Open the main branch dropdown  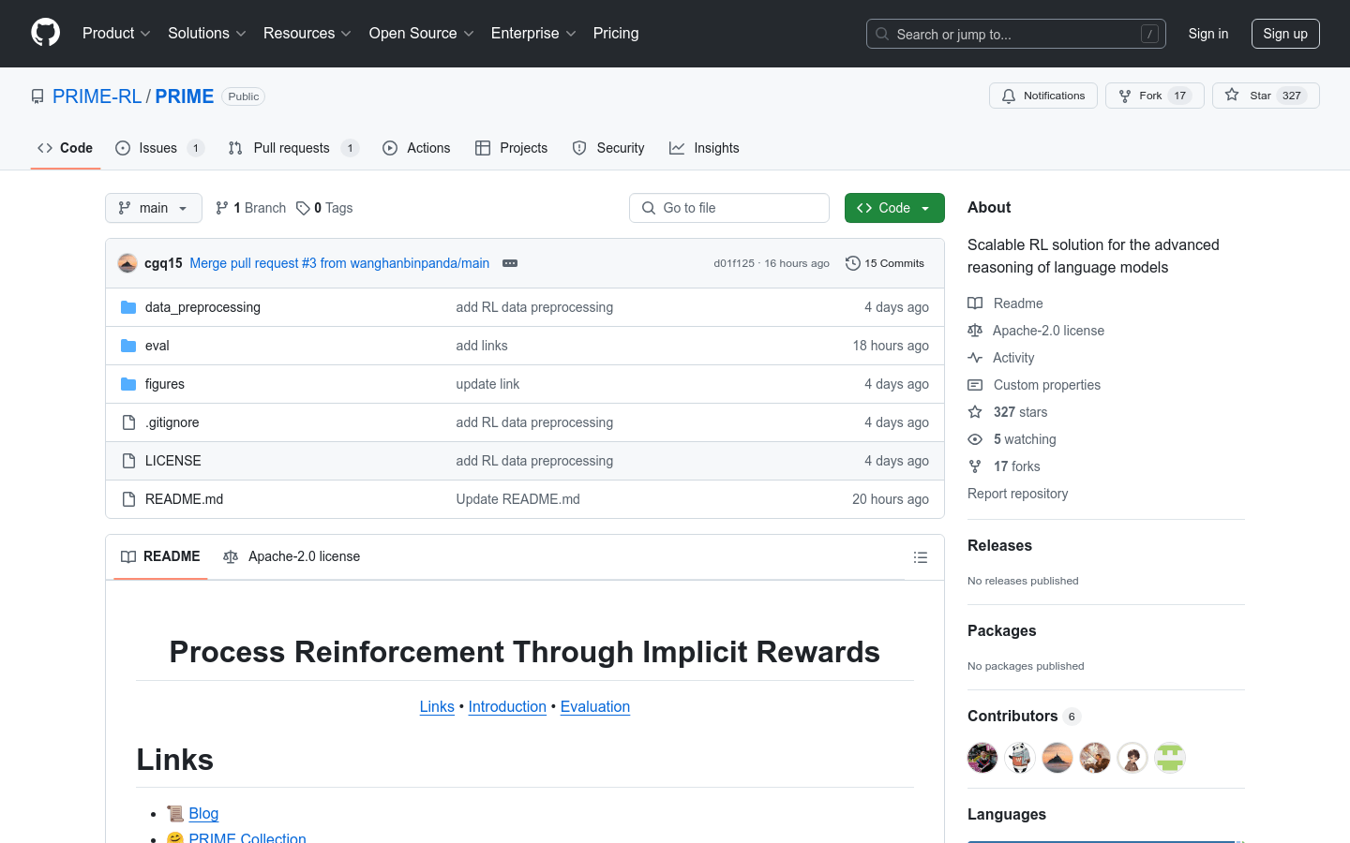click(154, 208)
